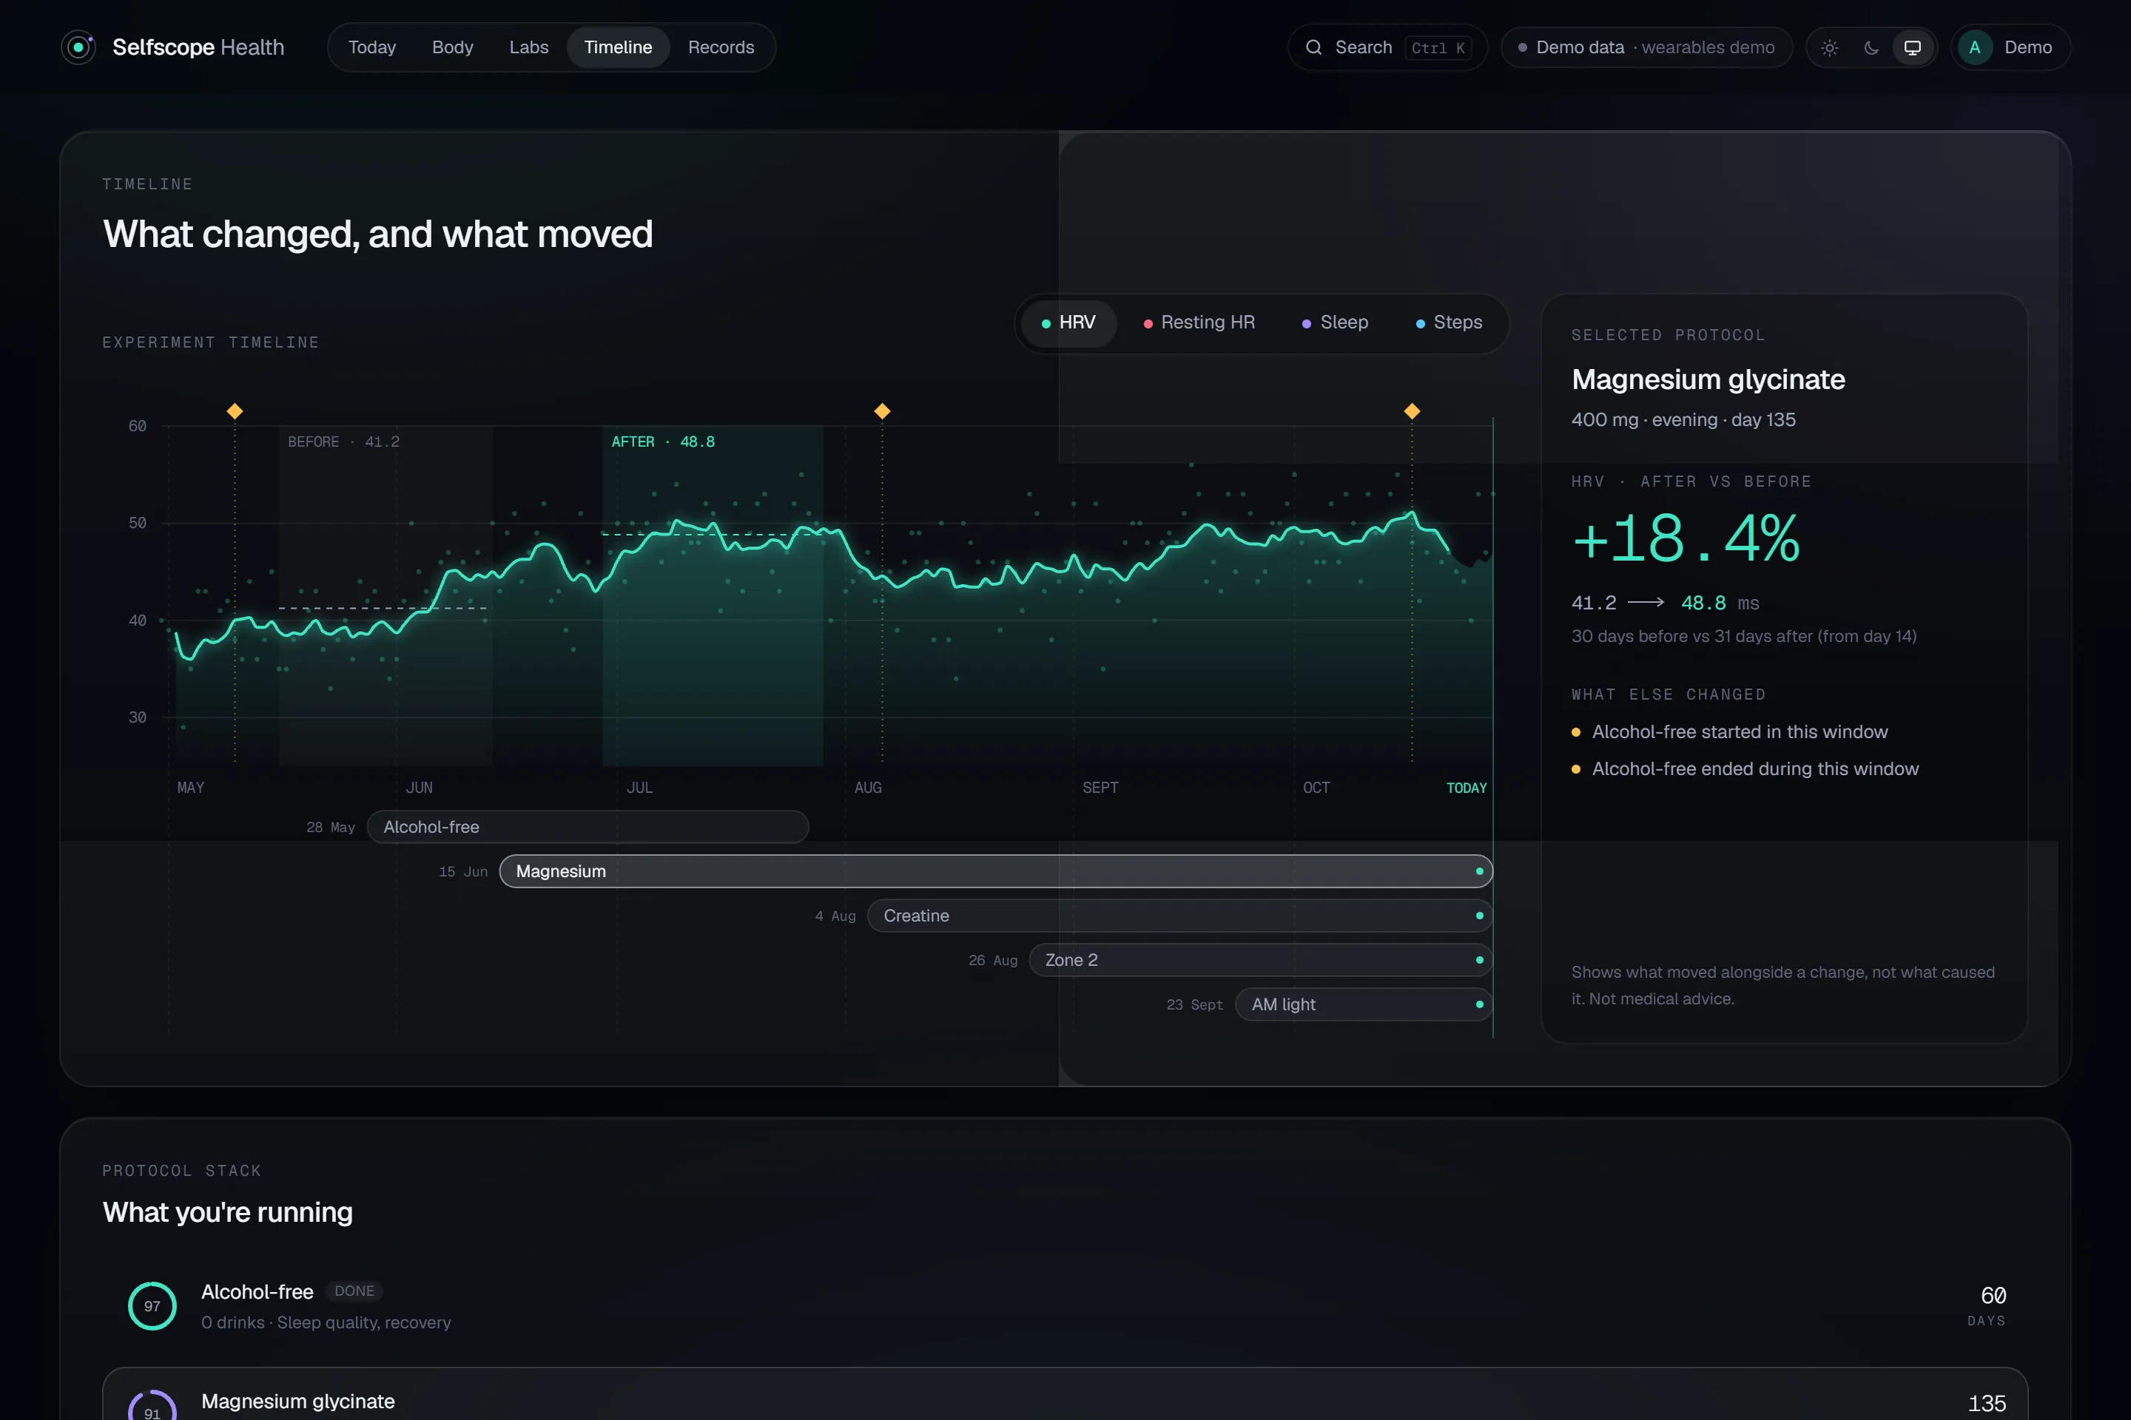This screenshot has height=1420, width=2131.
Task: Click the DONE badge next to Alcohol-free
Action: pyautogui.click(x=354, y=1291)
